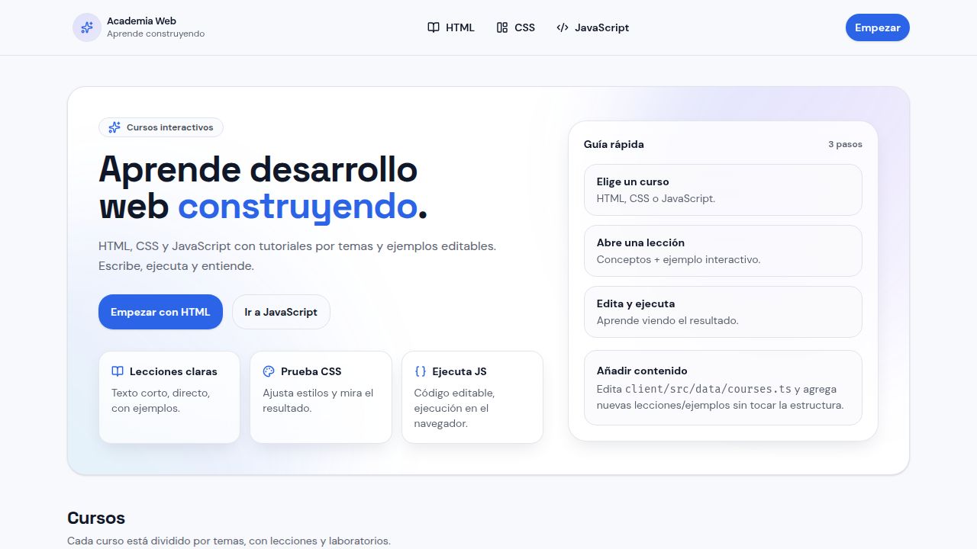Click the curly braces icon on Ejecuta JS
Image resolution: width=977 pixels, height=549 pixels.
tap(420, 371)
